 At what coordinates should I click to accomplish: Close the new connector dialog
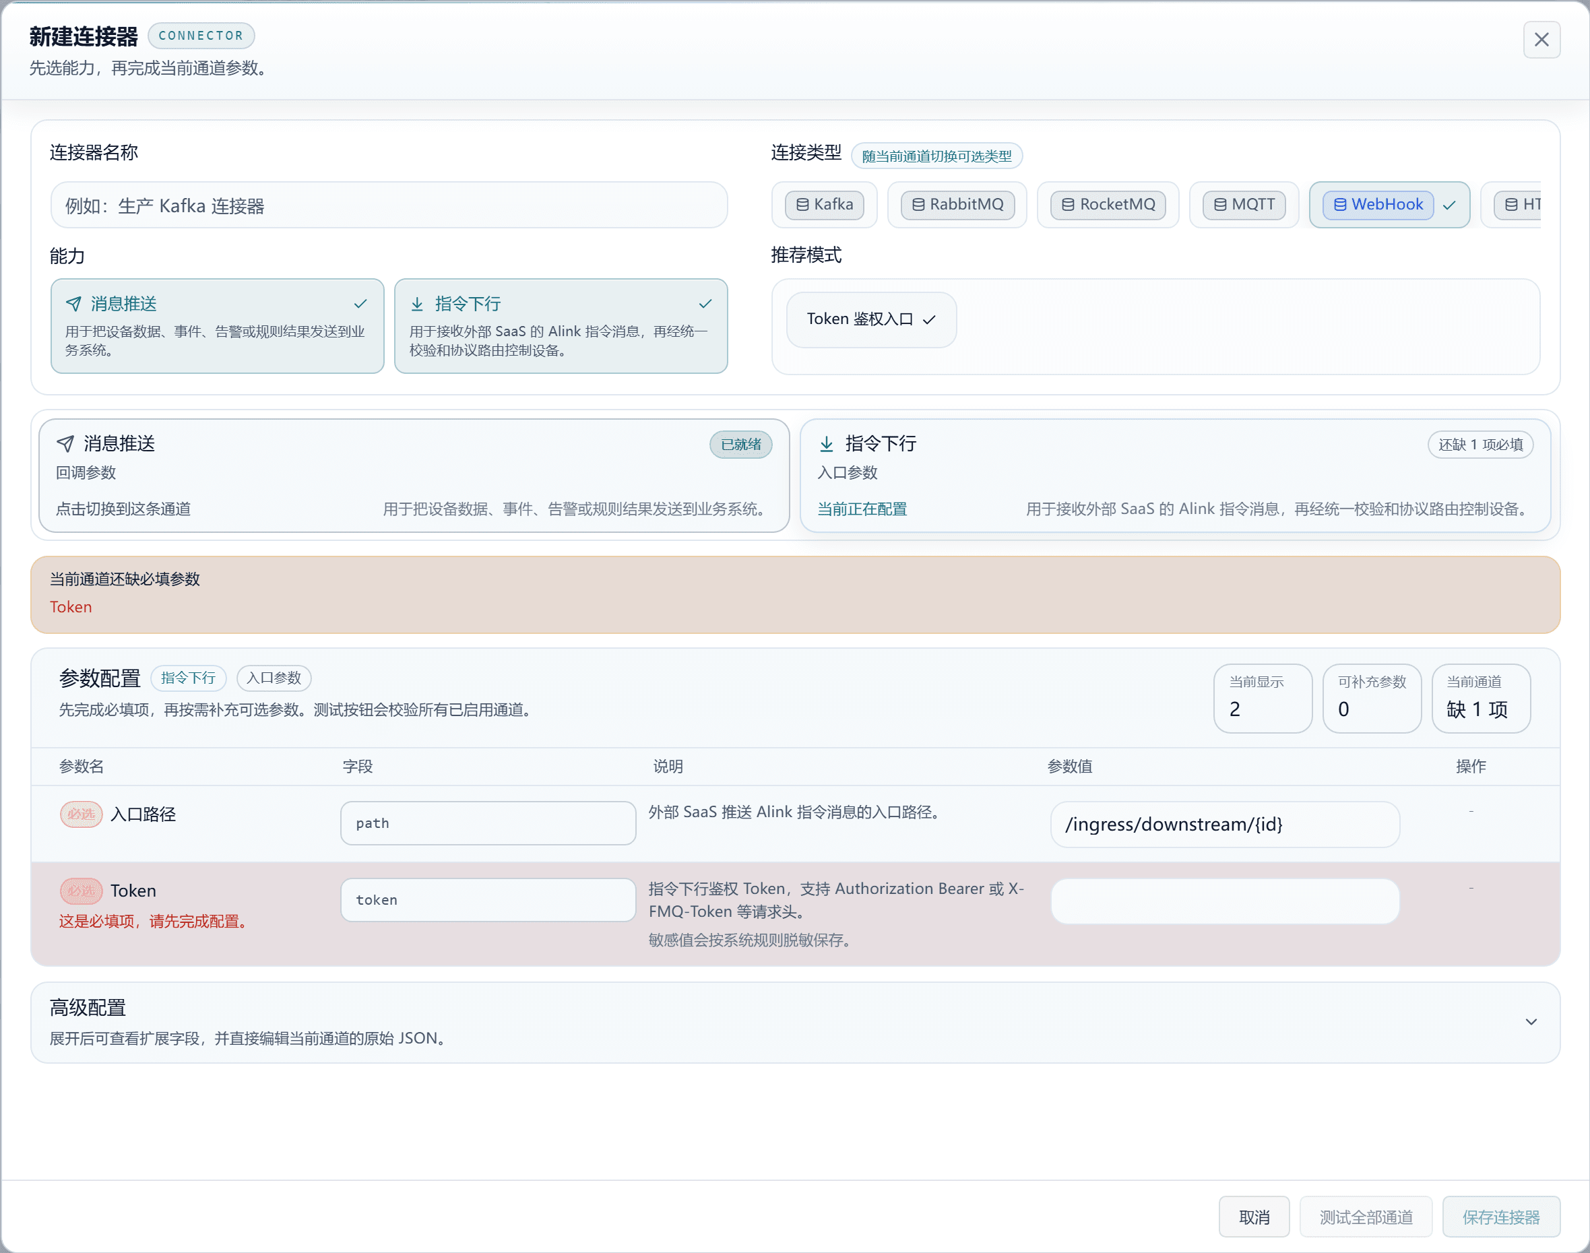coord(1541,40)
